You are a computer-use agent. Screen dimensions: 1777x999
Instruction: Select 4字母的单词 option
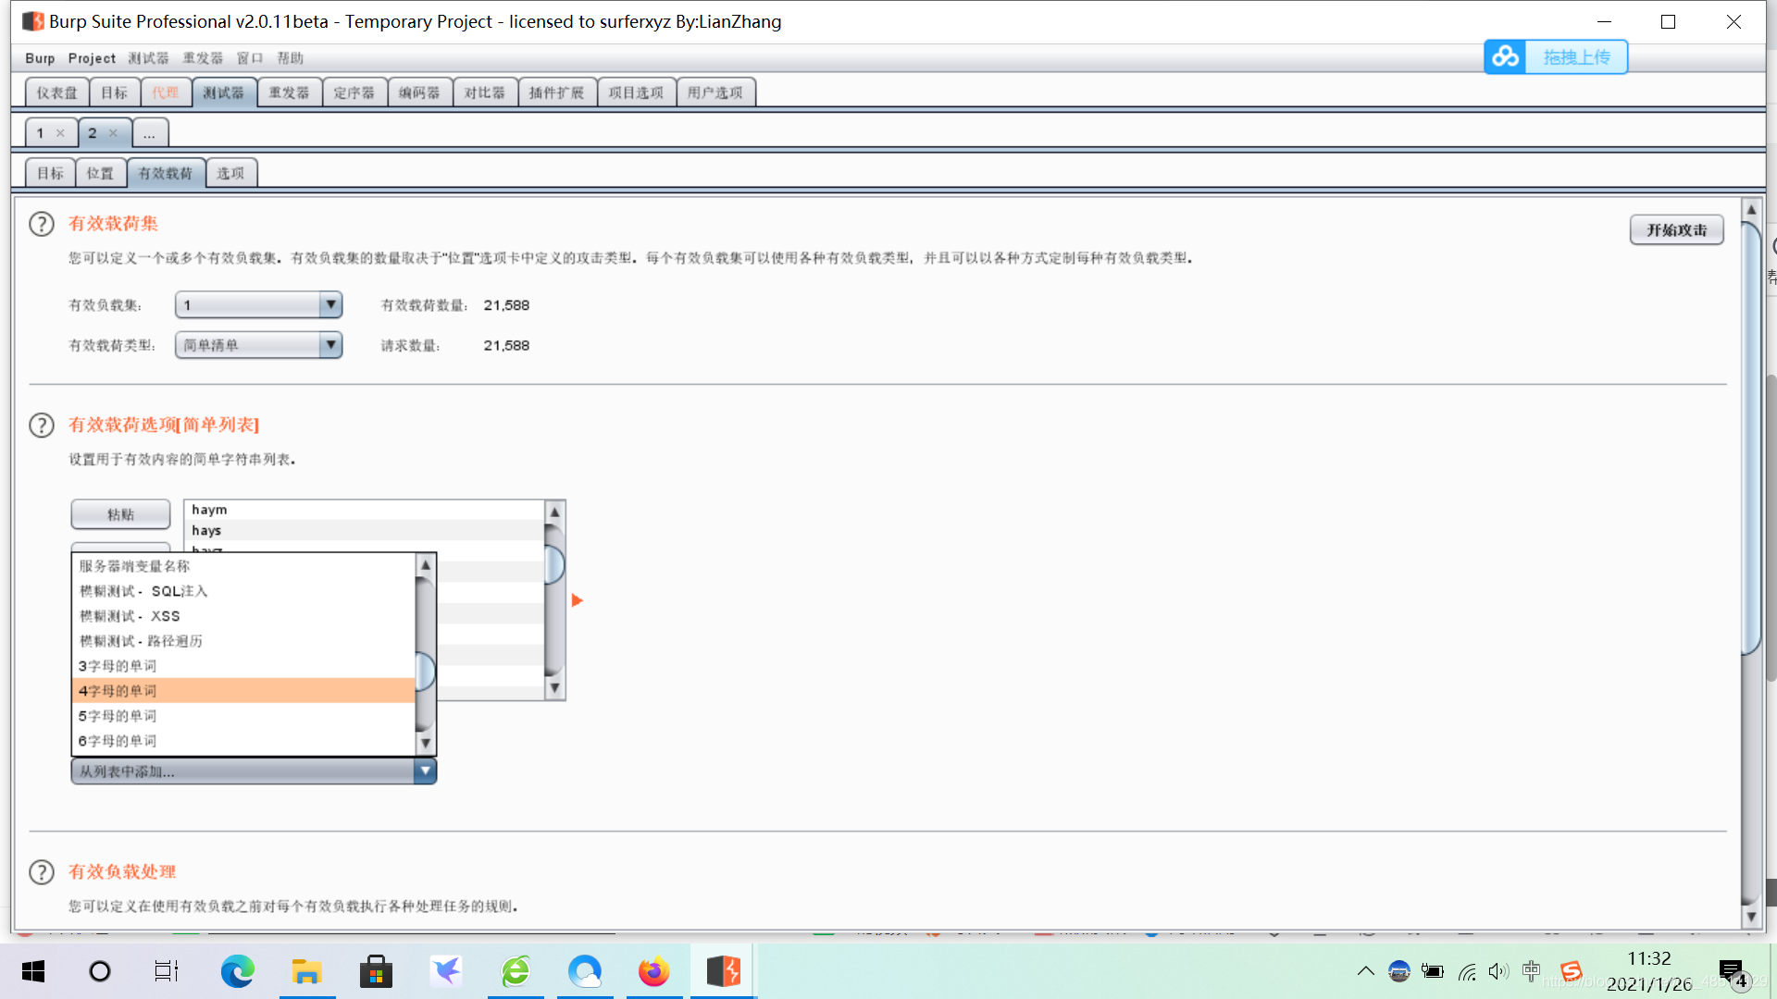(243, 691)
